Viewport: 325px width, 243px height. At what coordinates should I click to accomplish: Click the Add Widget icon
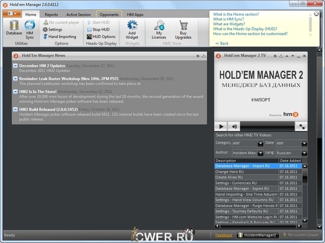click(132, 27)
